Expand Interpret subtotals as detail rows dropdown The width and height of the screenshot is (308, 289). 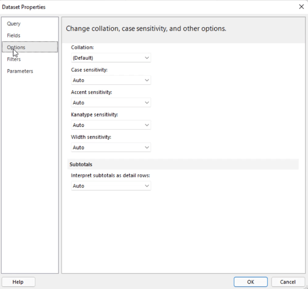click(x=111, y=186)
